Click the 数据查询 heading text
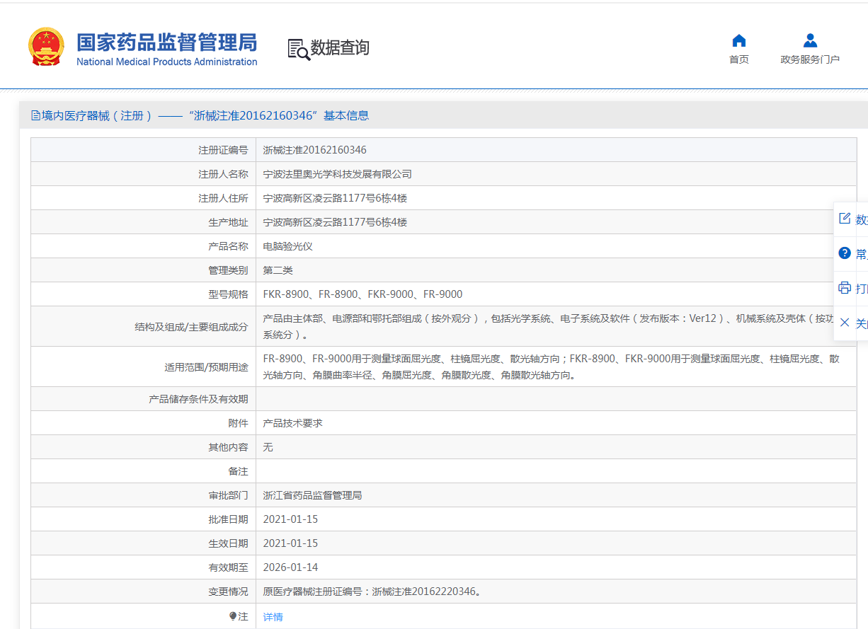Viewport: 868px width, 629px height. coord(340,48)
